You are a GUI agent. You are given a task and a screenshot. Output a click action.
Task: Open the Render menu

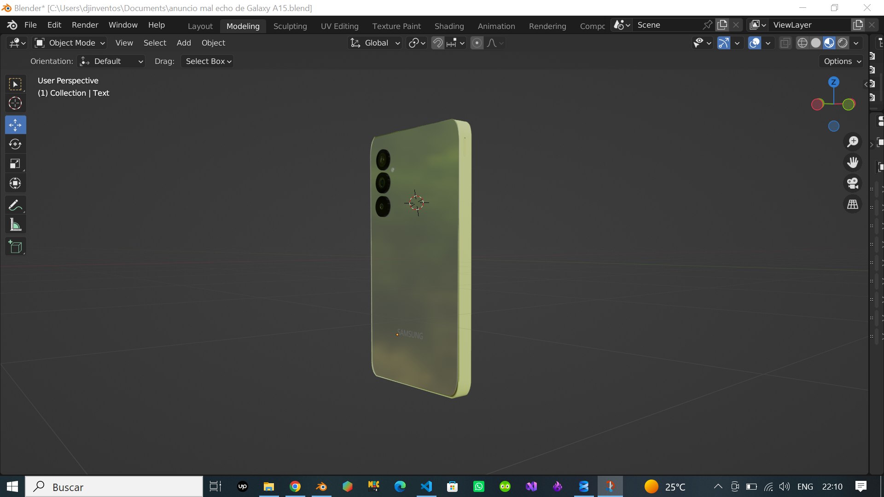point(85,25)
